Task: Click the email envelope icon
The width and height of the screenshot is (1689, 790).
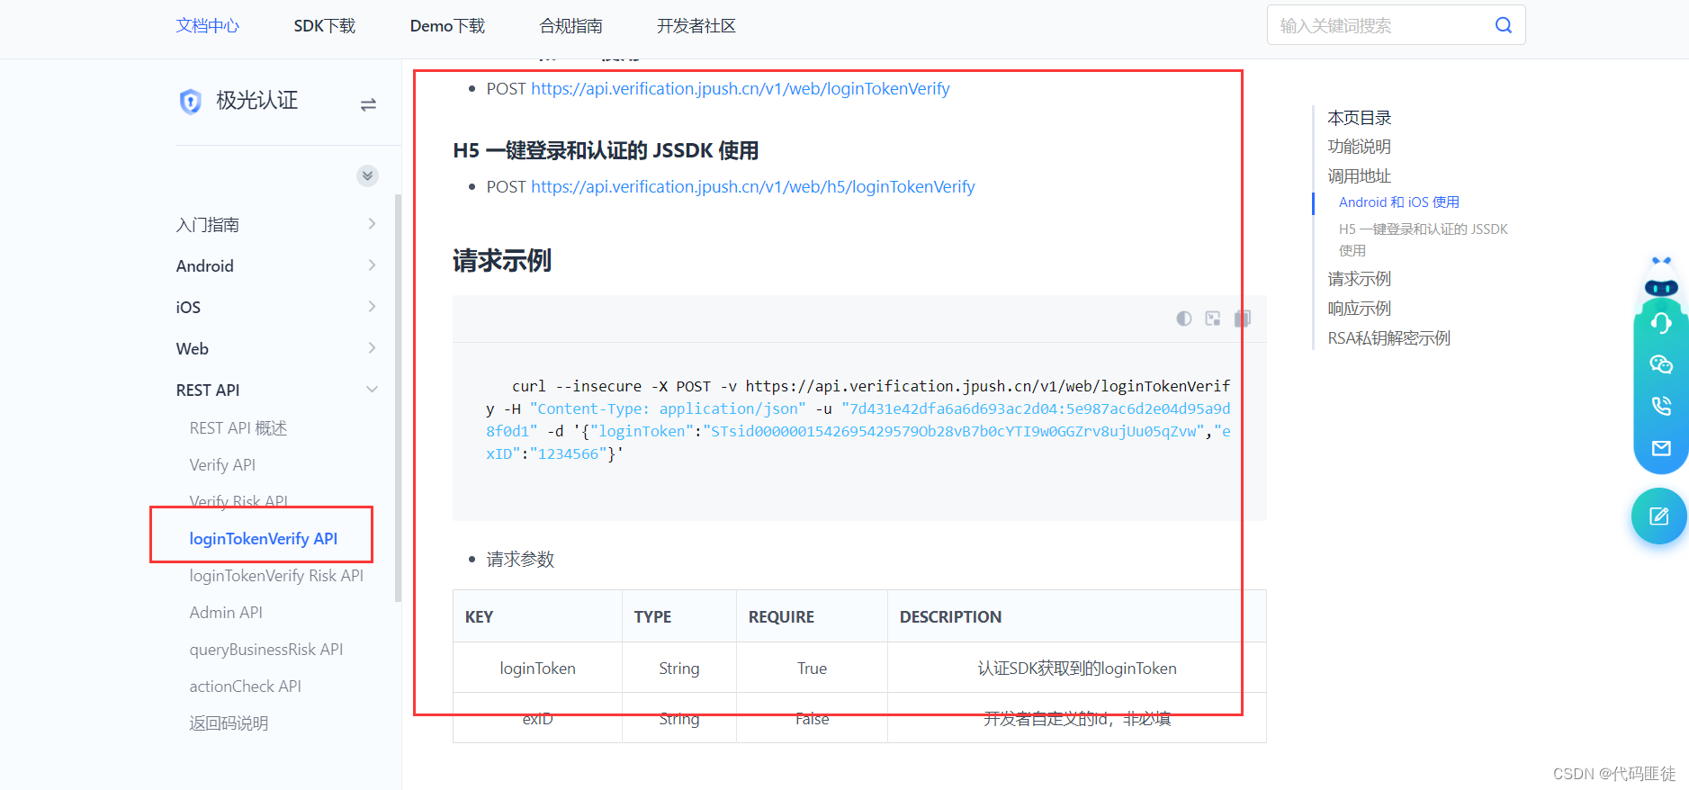Action: click(x=1661, y=448)
